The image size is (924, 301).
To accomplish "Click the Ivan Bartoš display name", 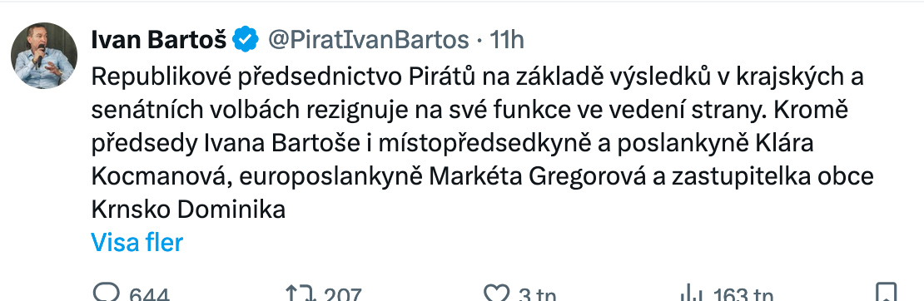I will [x=158, y=40].
